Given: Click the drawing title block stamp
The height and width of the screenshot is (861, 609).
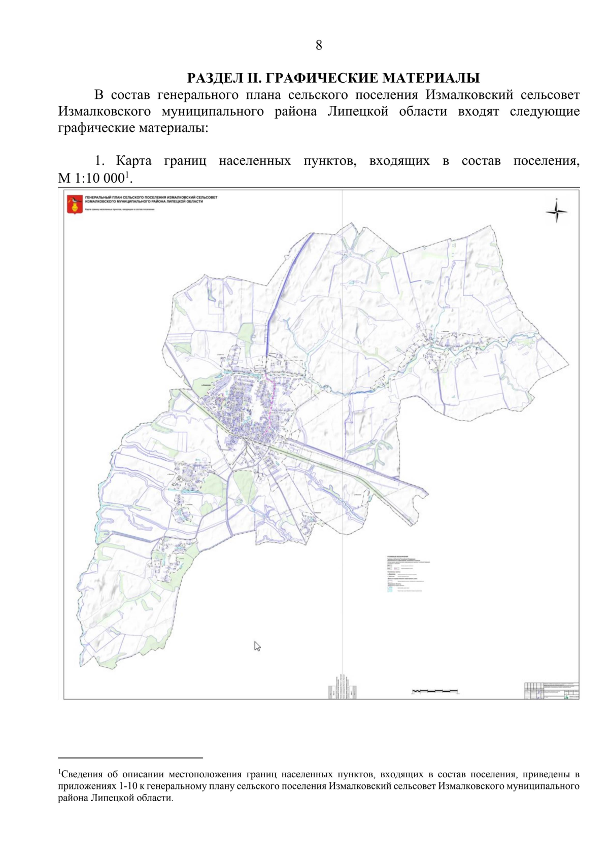Looking at the screenshot, I should (552, 691).
